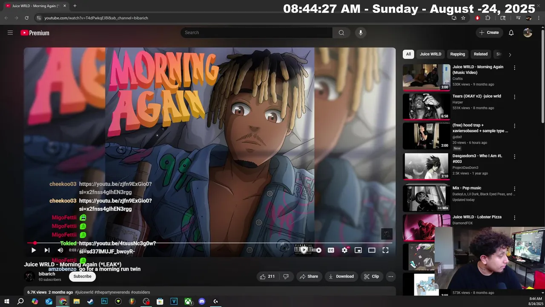Start voice search with microphone icon
Viewport: 545px width, 307px height.
[361, 33]
